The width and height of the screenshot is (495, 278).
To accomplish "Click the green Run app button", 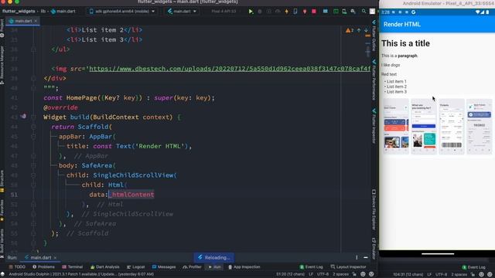I will pos(251,12).
